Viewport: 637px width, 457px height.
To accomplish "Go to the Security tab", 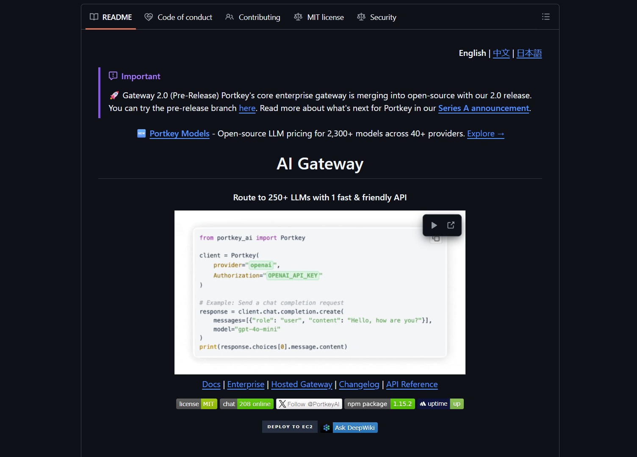I will [377, 17].
